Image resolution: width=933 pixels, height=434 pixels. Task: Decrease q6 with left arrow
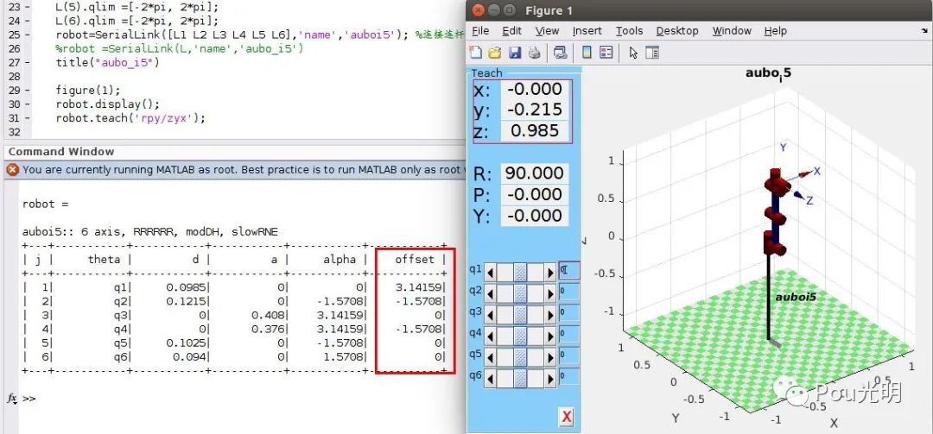click(491, 378)
